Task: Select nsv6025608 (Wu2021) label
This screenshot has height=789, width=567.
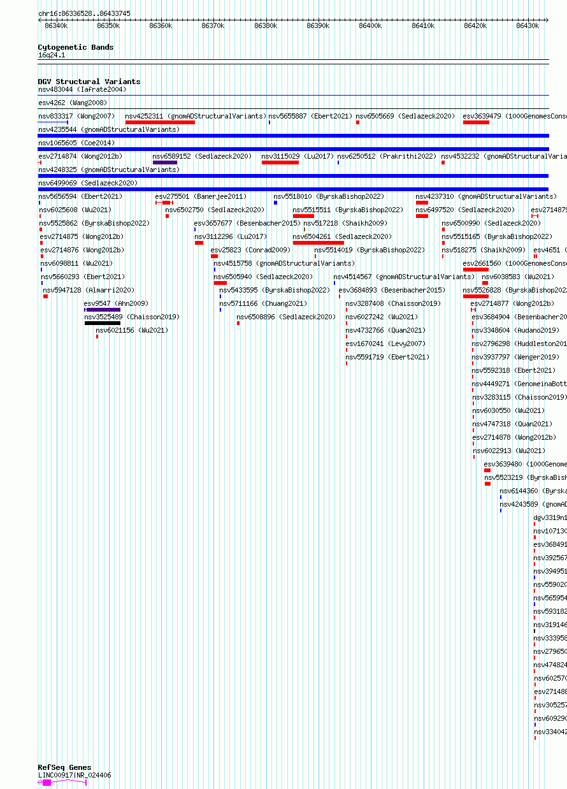Action: click(75, 210)
